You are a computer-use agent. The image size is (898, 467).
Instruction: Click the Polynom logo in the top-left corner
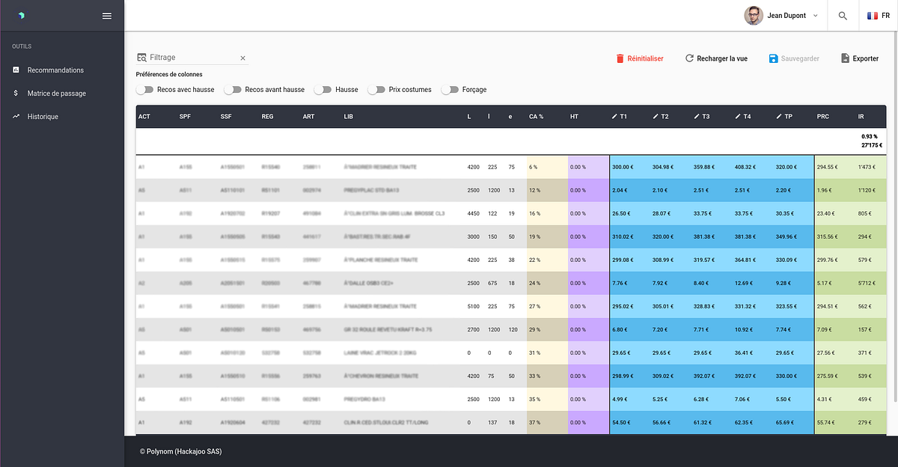[x=22, y=16]
